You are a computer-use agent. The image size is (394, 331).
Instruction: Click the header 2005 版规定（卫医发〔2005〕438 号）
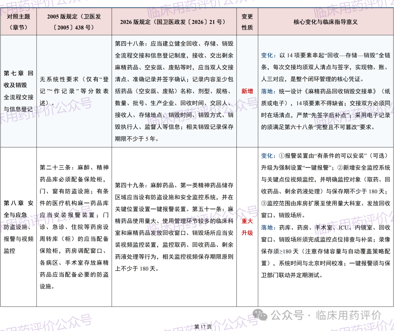74,22
